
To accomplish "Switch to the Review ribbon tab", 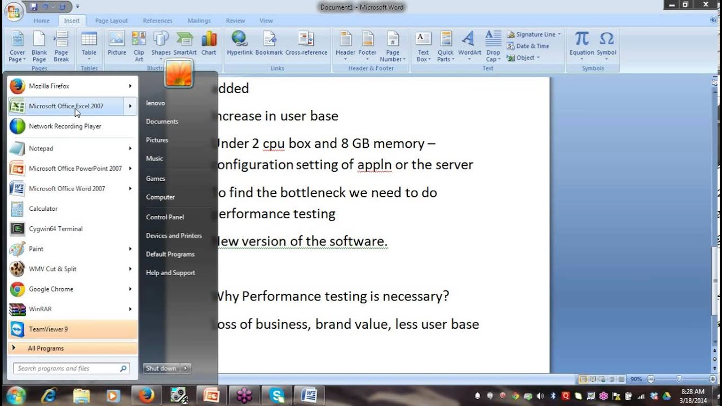I will [x=236, y=21].
